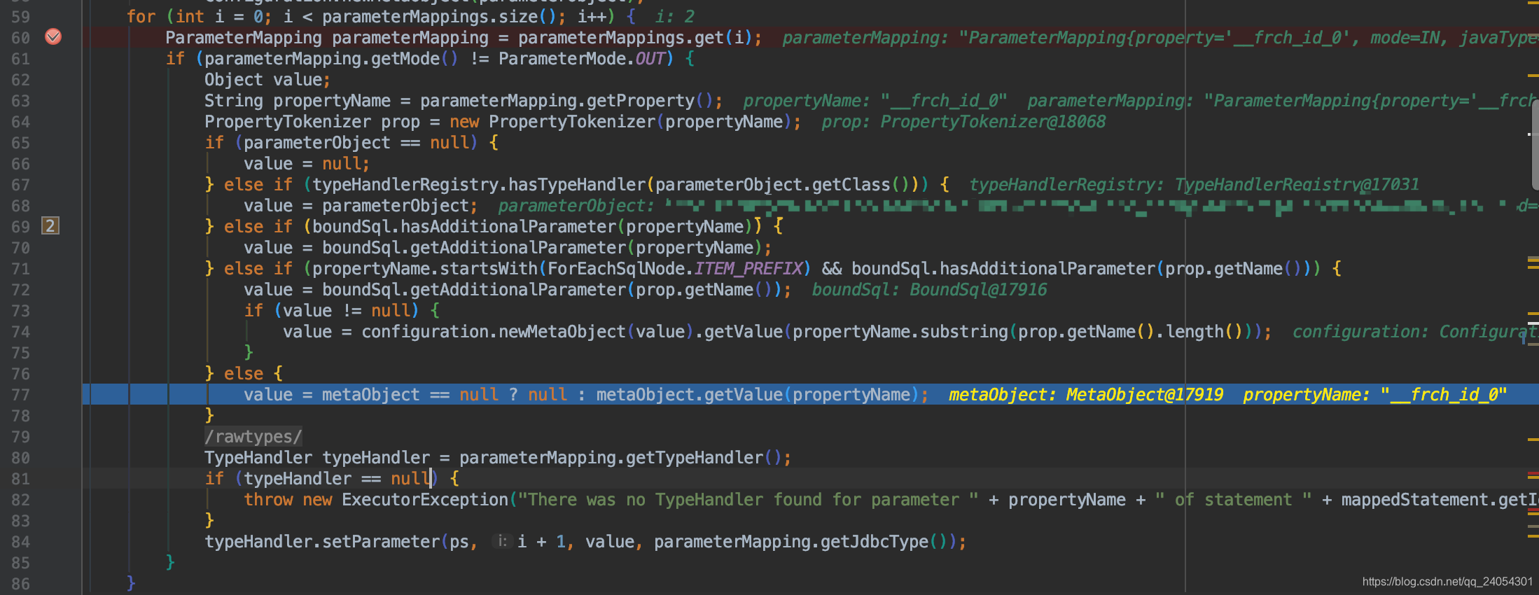The height and width of the screenshot is (595, 1539).
Task: Click the bookmark 2 marker on line 69
Action: 50,226
